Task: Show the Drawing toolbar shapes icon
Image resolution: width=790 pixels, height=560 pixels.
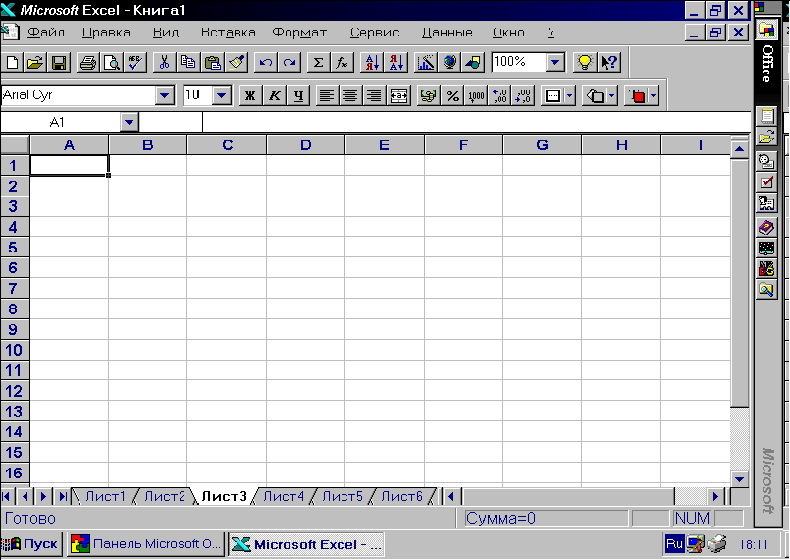Action: pos(473,63)
